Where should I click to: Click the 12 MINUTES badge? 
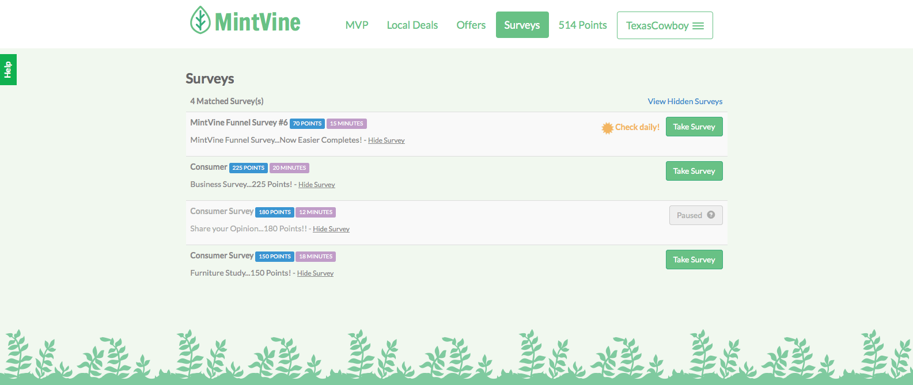pos(316,212)
